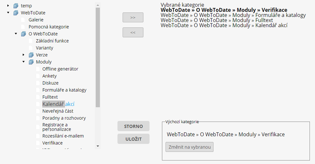This screenshot has height=164, width=315.
Task: Click the O WebToDate folder icon
Action: coord(23,34)
